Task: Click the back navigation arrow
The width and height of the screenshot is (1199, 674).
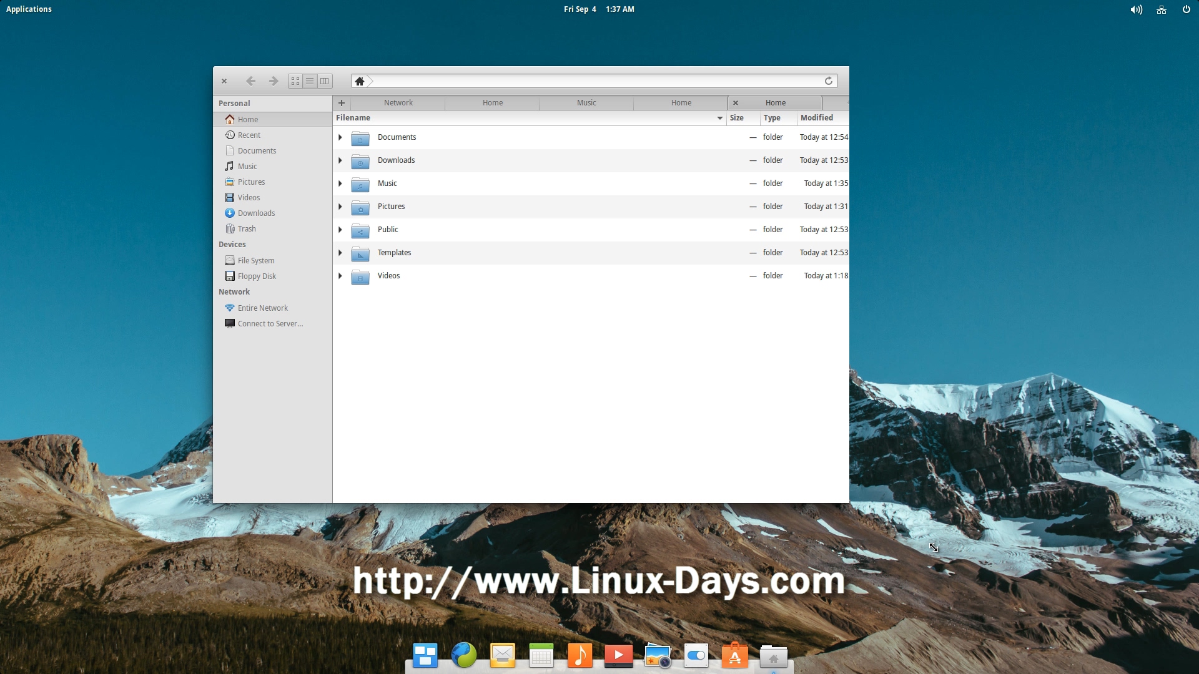Action: tap(250, 81)
